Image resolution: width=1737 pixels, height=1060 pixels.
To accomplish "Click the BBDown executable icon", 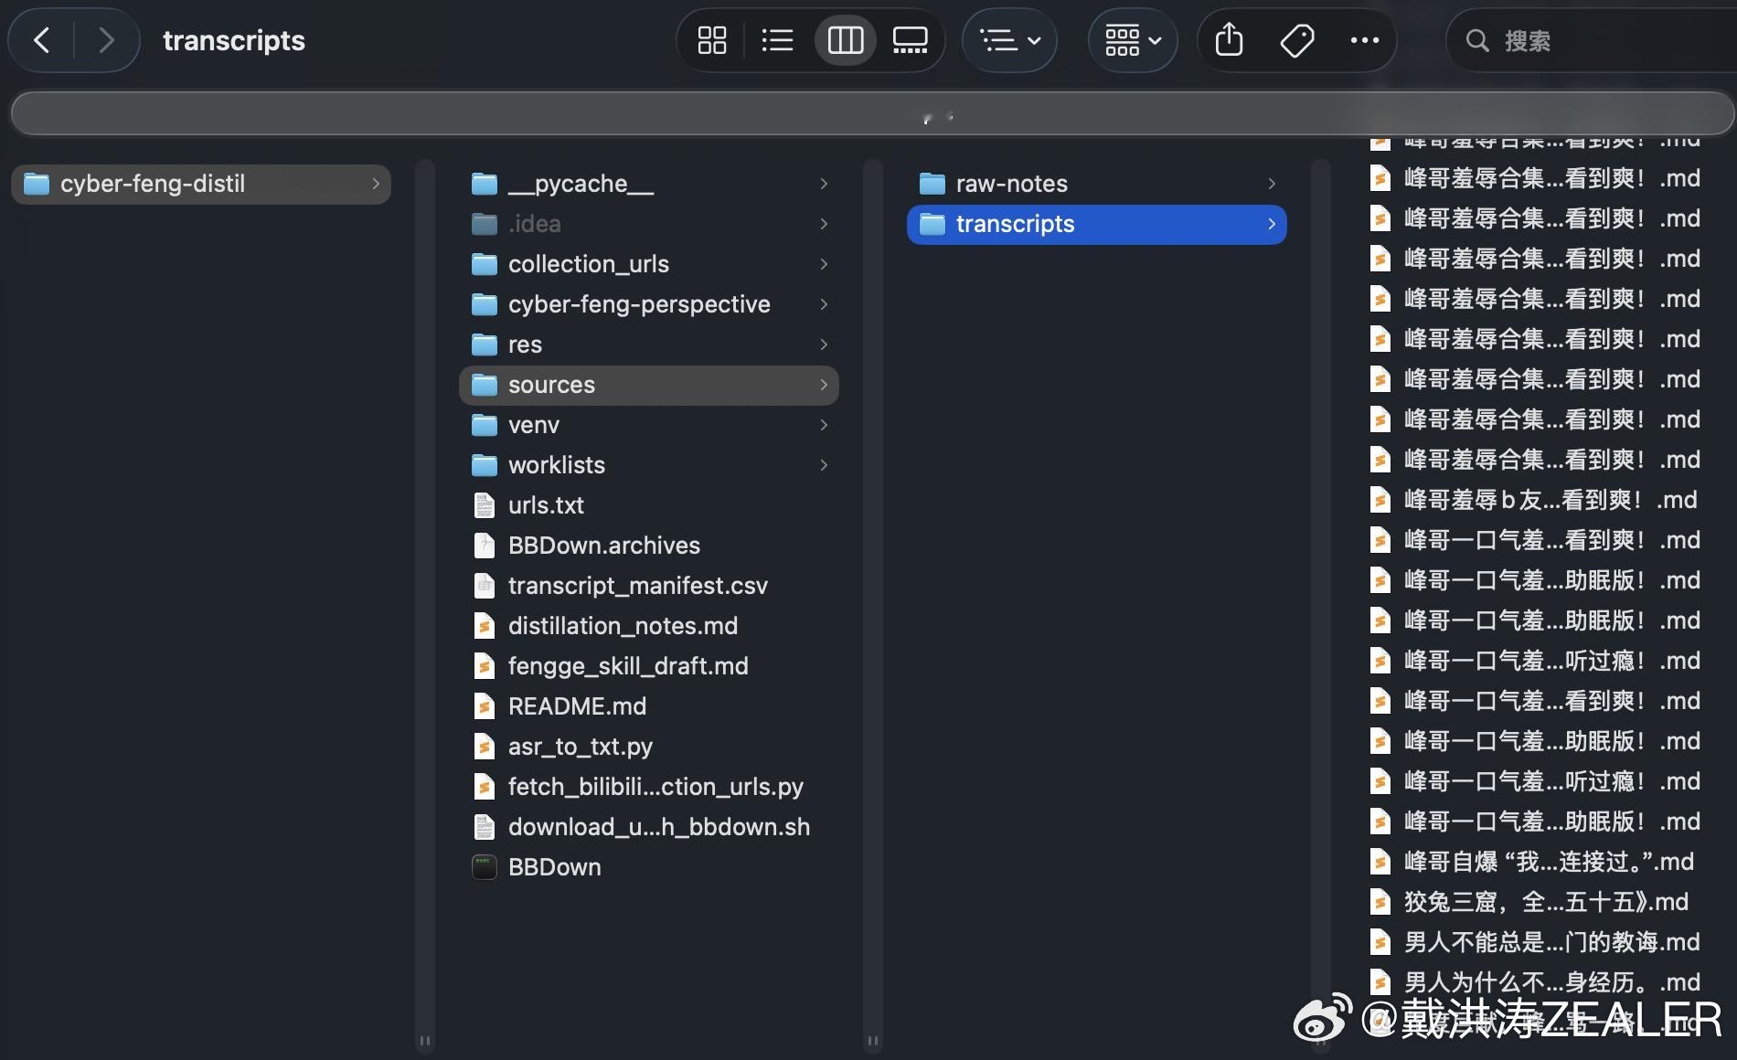I will 484,867.
